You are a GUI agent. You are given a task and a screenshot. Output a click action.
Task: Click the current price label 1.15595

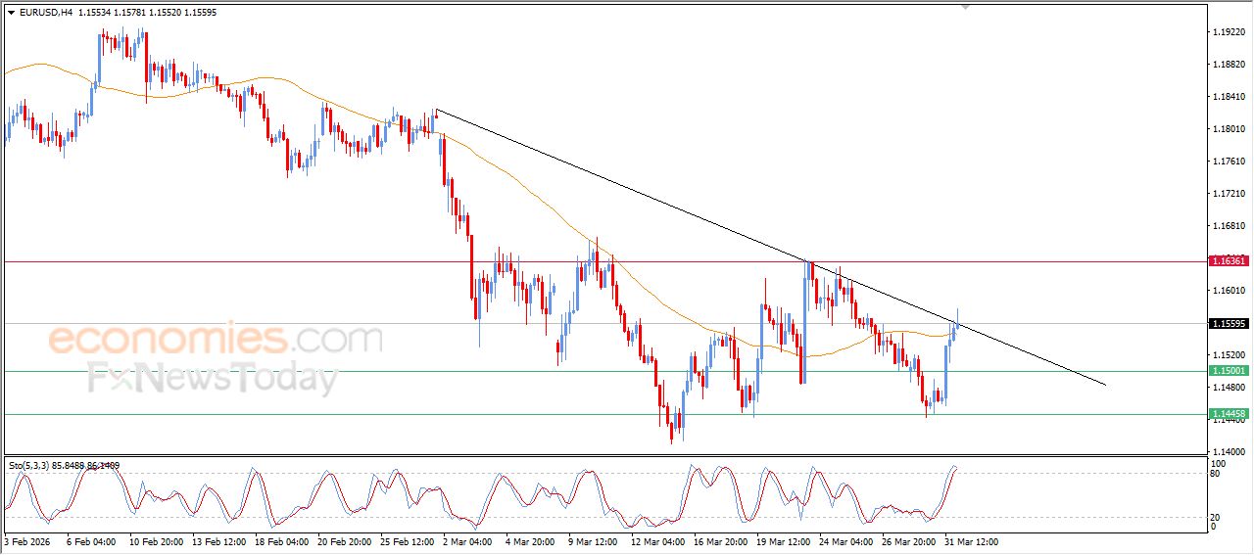coord(1229,324)
